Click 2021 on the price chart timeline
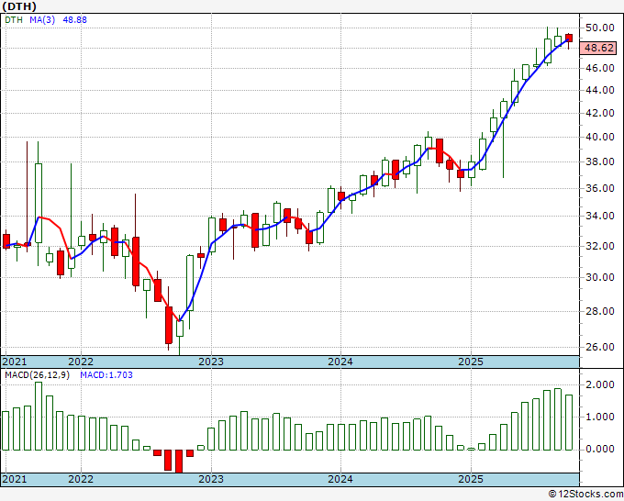 click(x=15, y=362)
